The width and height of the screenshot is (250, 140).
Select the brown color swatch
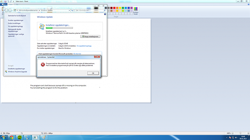coord(111,11)
